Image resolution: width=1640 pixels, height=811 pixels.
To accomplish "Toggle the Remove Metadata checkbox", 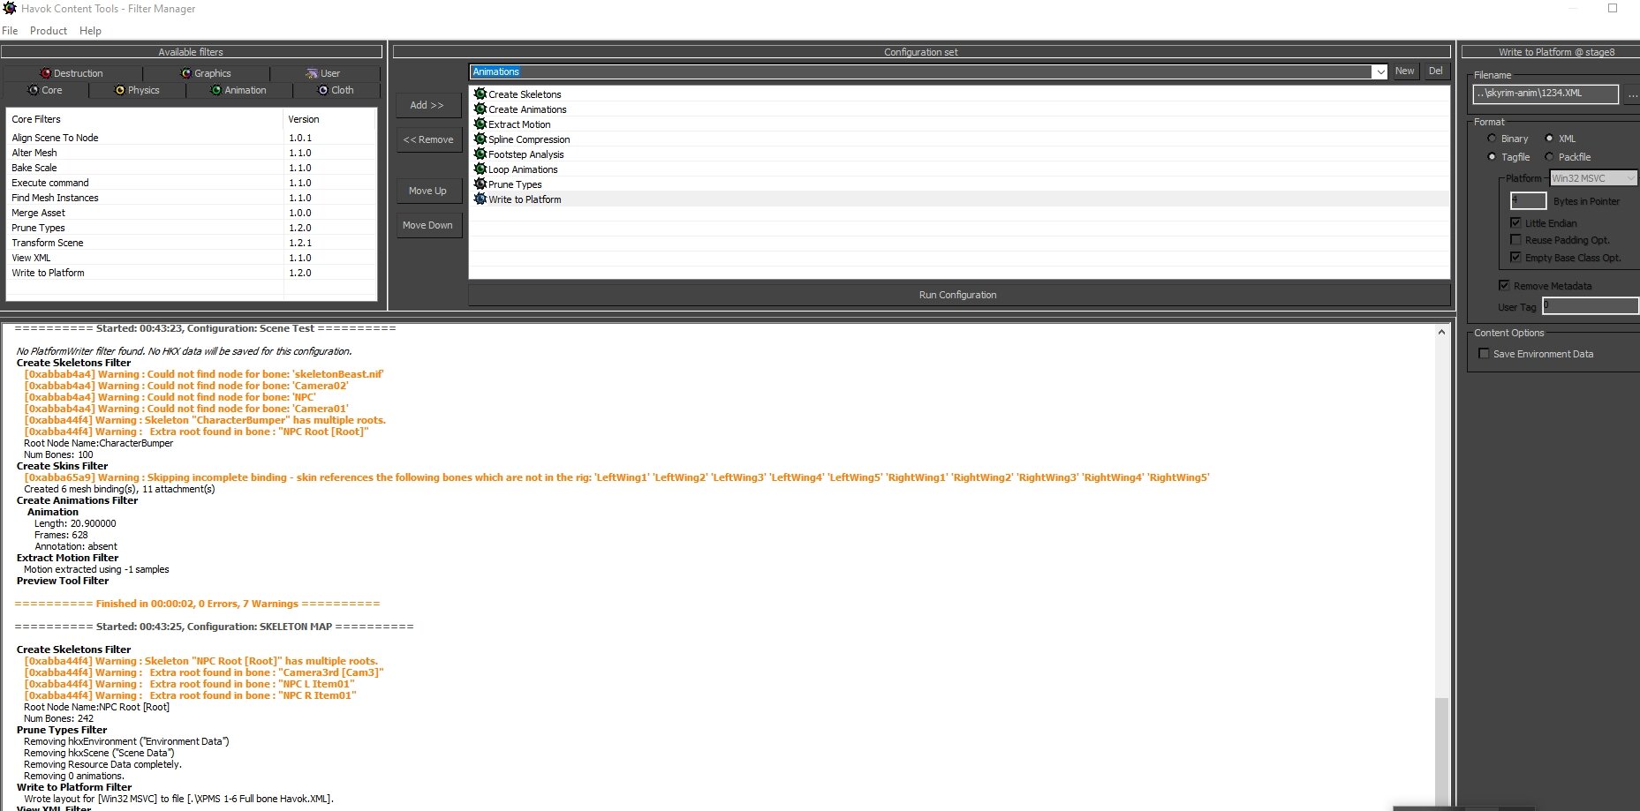I will coord(1504,286).
